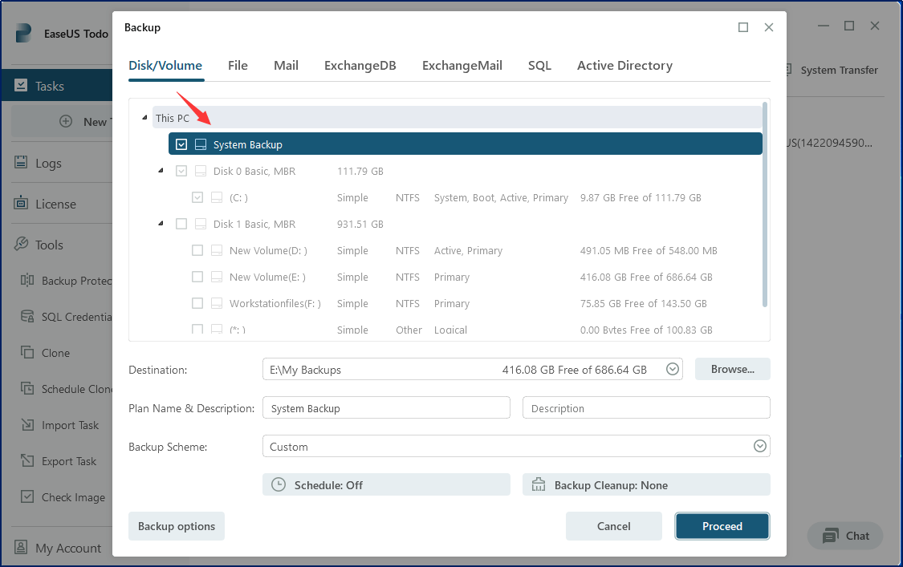Click the Proceed button
Viewport: 903px width, 567px height.
pyautogui.click(x=722, y=526)
